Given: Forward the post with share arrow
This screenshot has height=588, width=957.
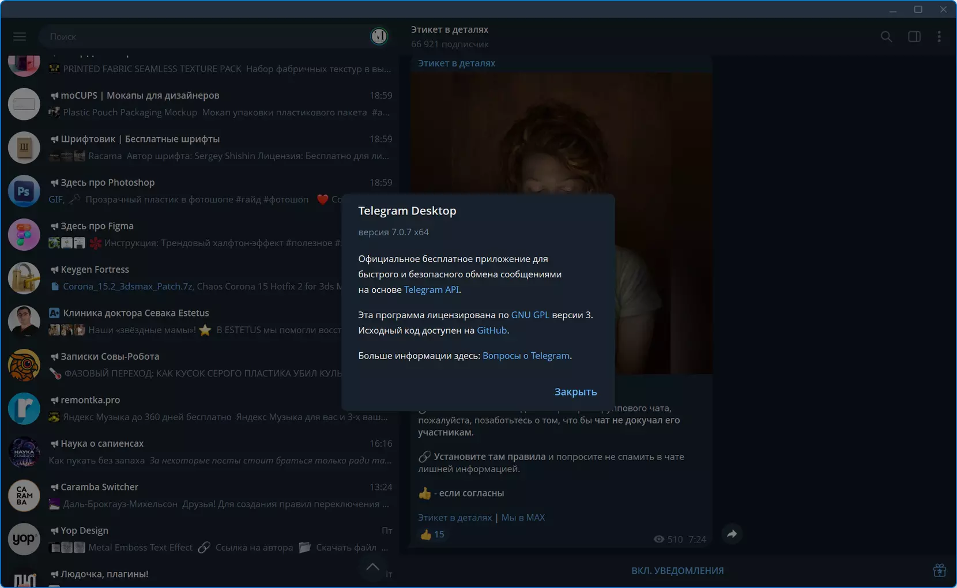Looking at the screenshot, I should point(732,534).
